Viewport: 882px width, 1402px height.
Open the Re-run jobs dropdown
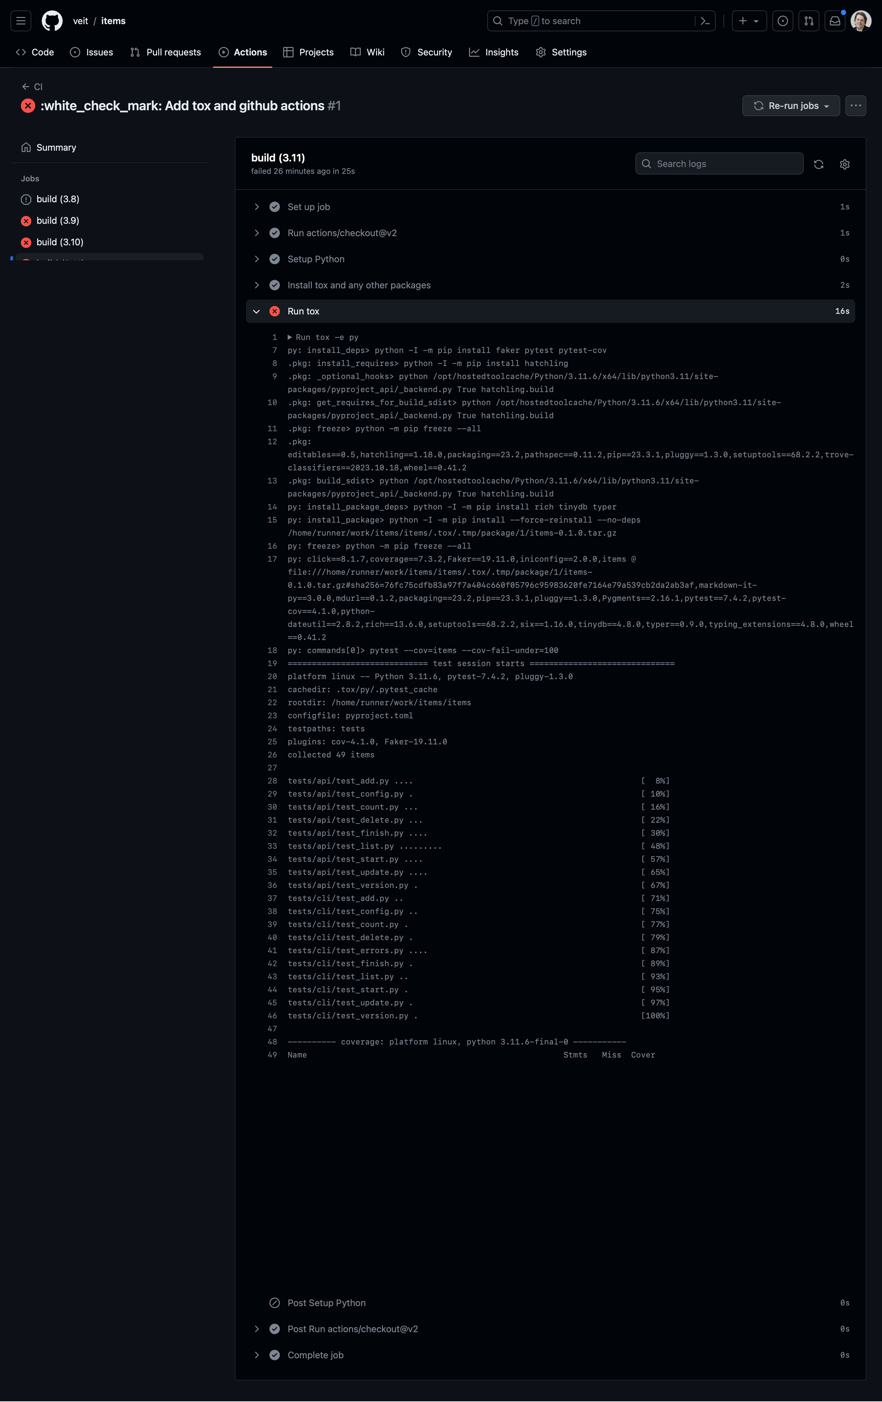791,106
